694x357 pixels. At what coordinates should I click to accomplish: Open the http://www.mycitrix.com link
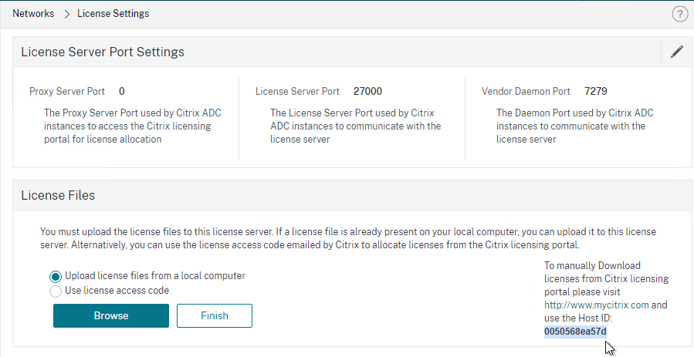click(x=597, y=305)
